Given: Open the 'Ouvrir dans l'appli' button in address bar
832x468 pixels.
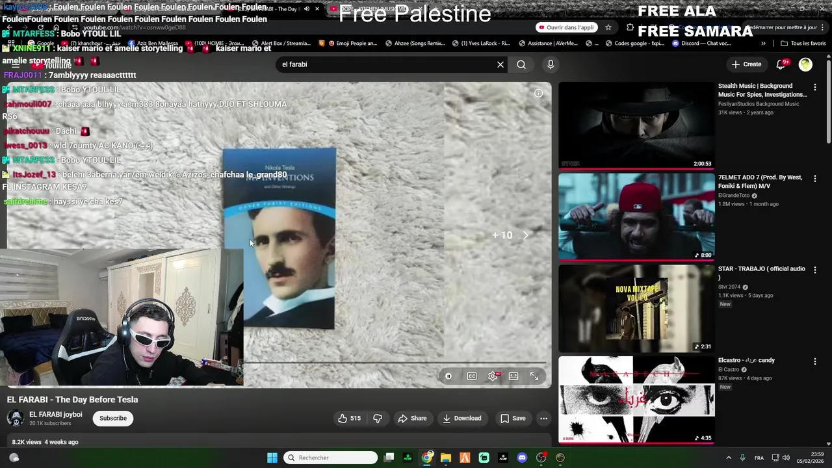Looking at the screenshot, I should (567, 27).
